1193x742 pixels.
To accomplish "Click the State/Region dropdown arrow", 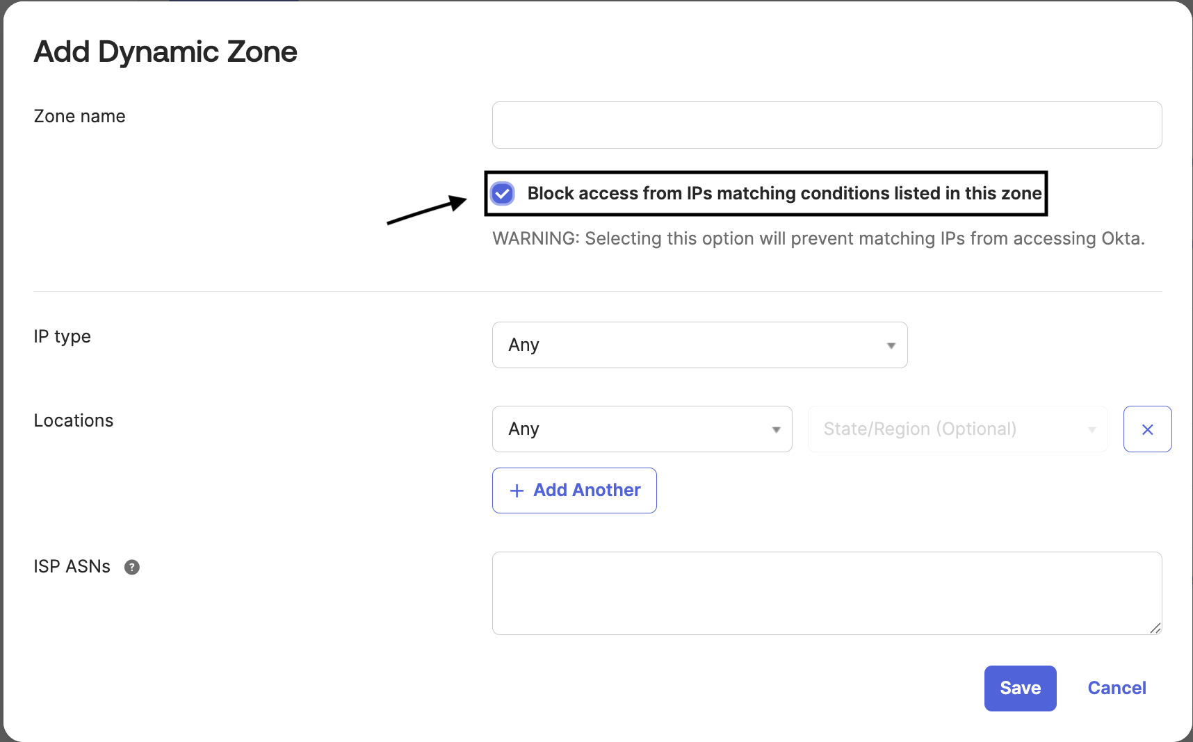I will [x=1091, y=429].
